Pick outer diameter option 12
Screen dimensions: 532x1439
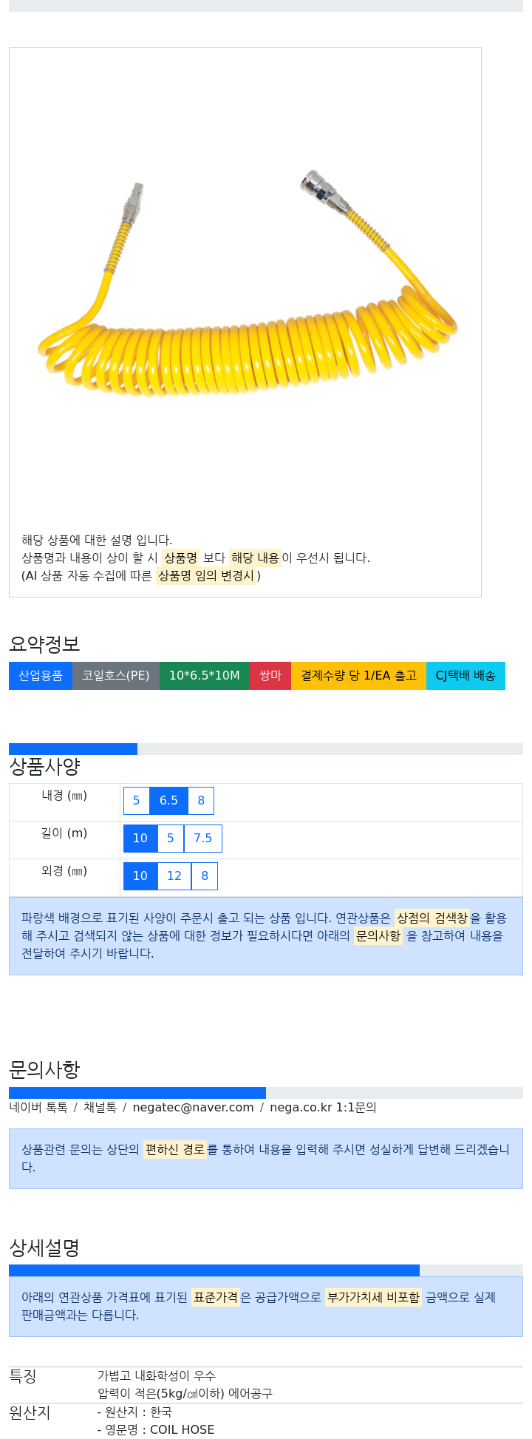pos(174,876)
